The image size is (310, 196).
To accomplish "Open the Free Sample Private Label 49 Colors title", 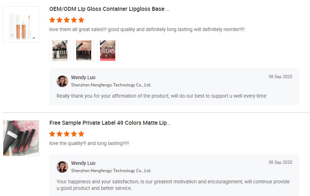I will 109,123.
